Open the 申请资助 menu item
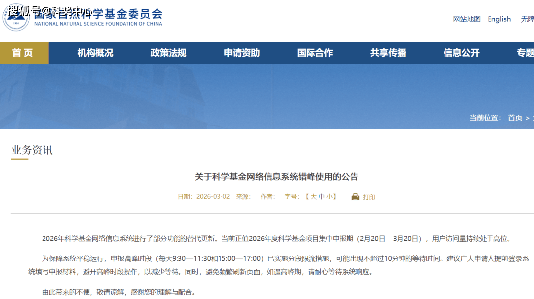The width and height of the screenshot is (534, 299). tap(241, 53)
